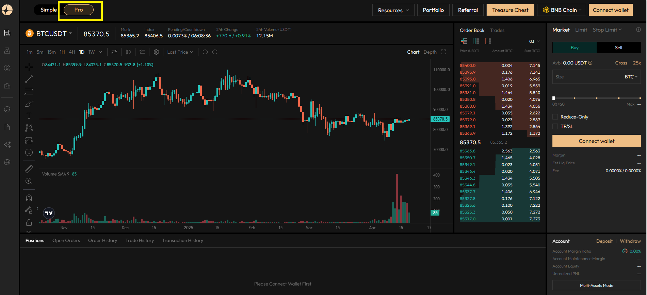This screenshot has width=647, height=295.
Task: Open the emoji icons tool
Action: click(x=29, y=152)
